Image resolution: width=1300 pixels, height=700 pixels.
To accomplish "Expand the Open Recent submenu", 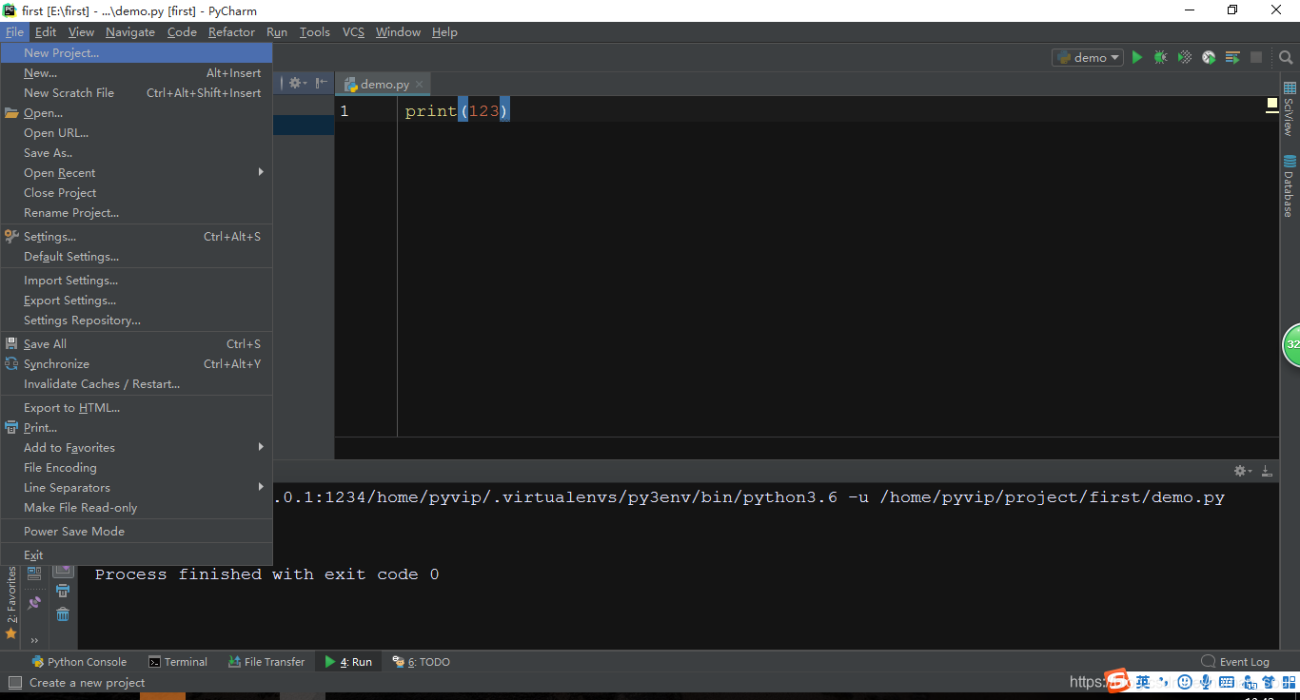I will tap(137, 172).
